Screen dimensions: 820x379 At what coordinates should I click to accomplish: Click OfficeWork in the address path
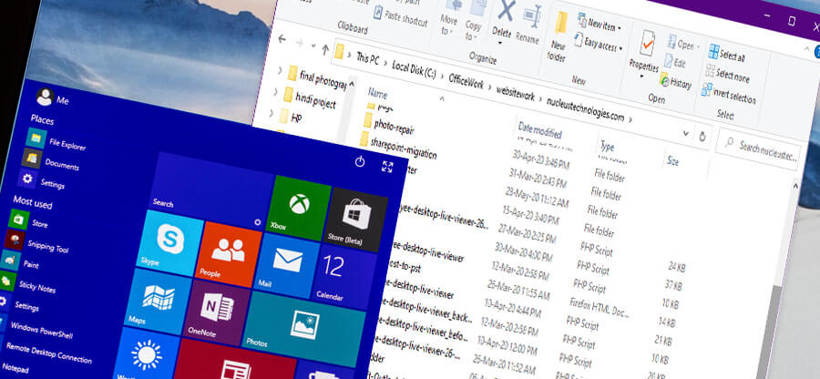pos(466,82)
